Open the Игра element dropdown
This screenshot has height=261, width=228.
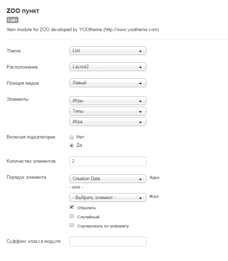(x=108, y=122)
